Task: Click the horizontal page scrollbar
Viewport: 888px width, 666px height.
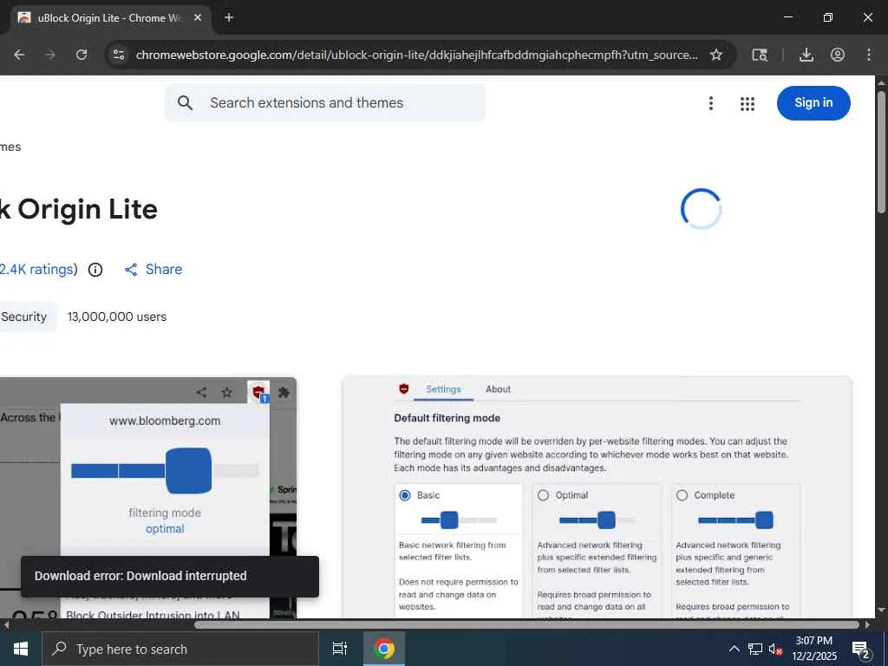Action: point(526,624)
